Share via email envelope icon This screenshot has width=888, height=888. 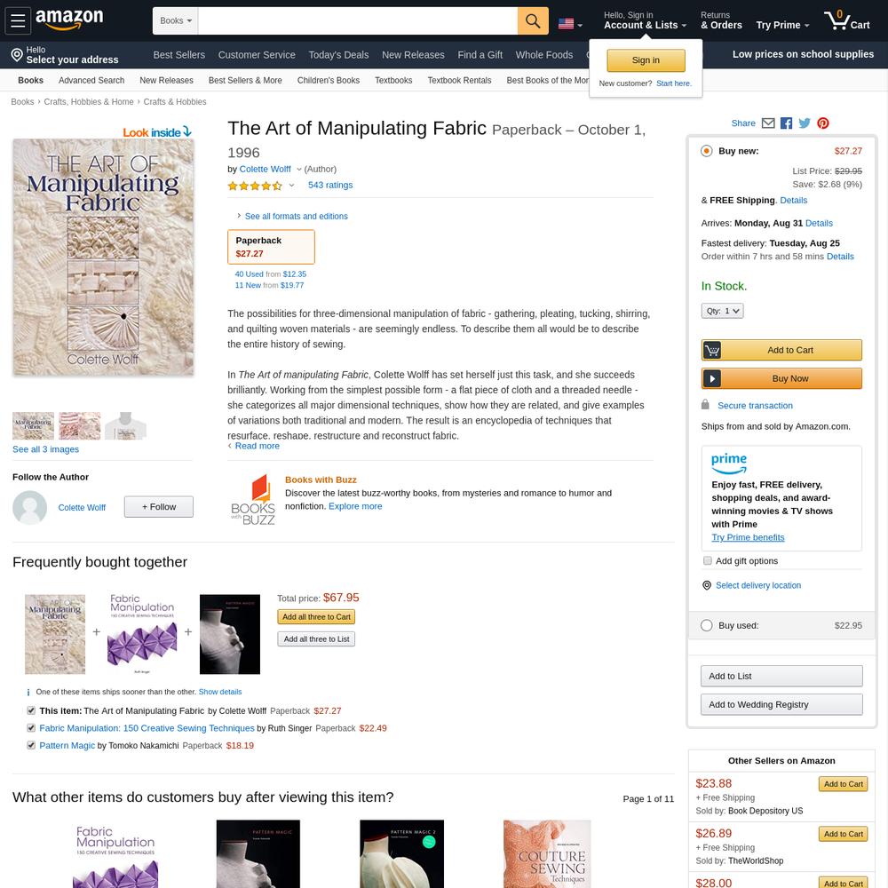point(768,123)
